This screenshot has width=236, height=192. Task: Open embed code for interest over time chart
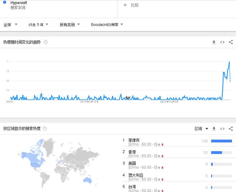coord(222,42)
